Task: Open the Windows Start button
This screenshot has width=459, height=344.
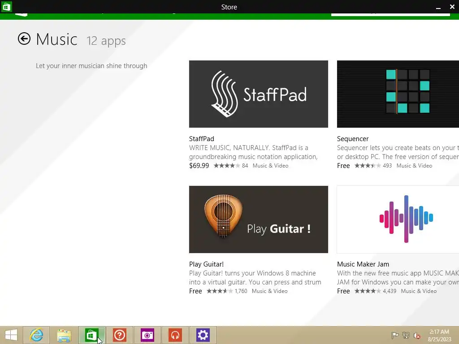Action: 11,335
